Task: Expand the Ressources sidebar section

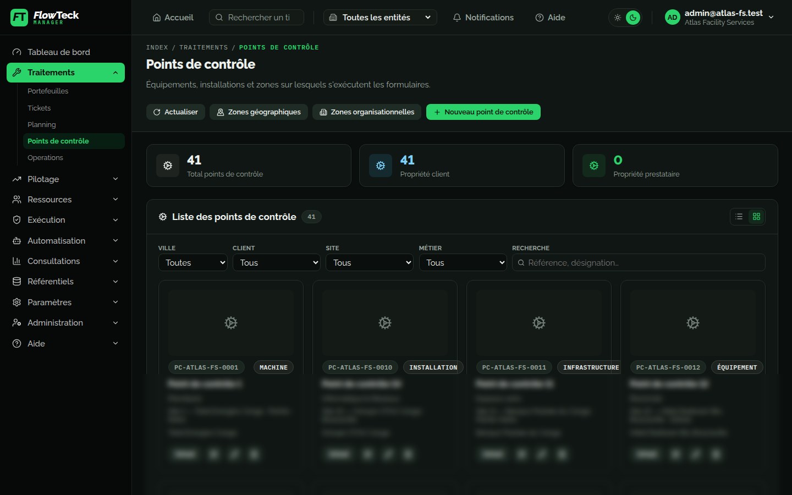Action: coord(65,200)
